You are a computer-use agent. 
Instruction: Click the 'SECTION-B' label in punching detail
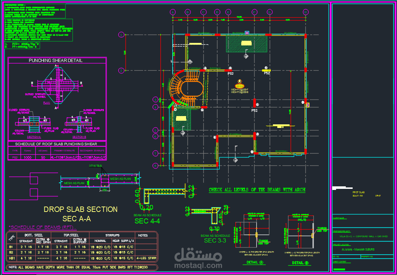point(79,137)
